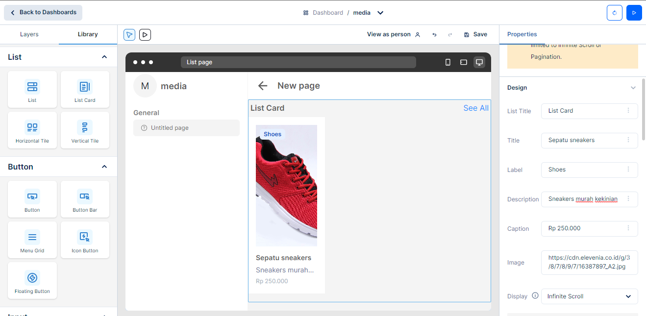Open the Properties tab

[x=522, y=34]
